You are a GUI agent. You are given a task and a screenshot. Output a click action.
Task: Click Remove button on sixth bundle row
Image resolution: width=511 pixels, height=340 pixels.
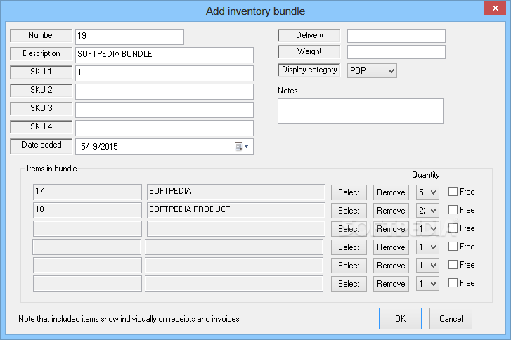[391, 283]
